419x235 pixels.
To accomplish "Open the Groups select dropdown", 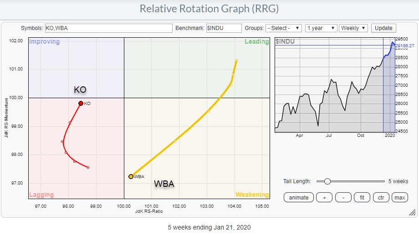I will (284, 28).
